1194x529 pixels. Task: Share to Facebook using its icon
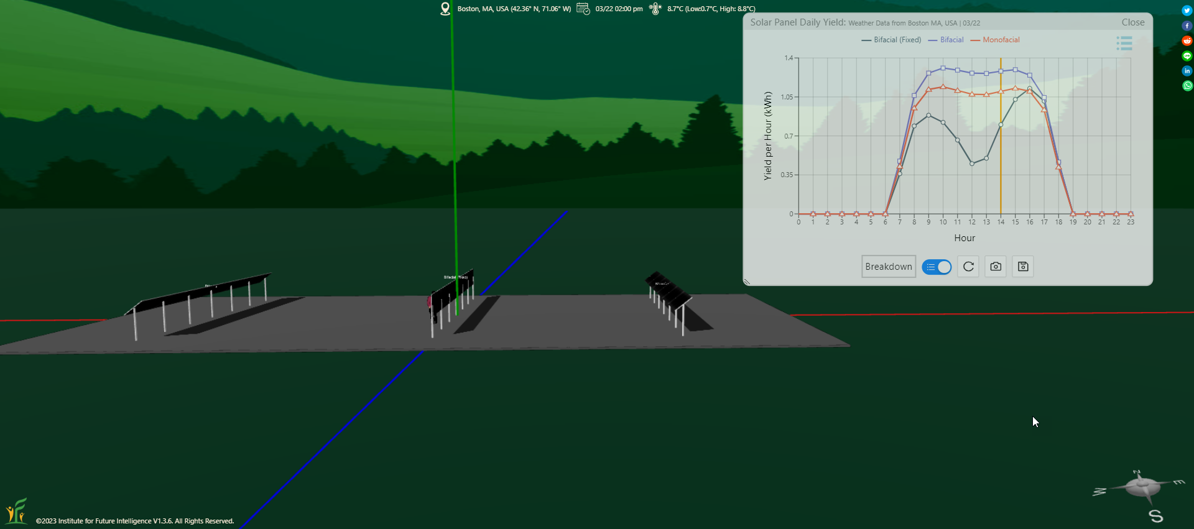(1187, 25)
